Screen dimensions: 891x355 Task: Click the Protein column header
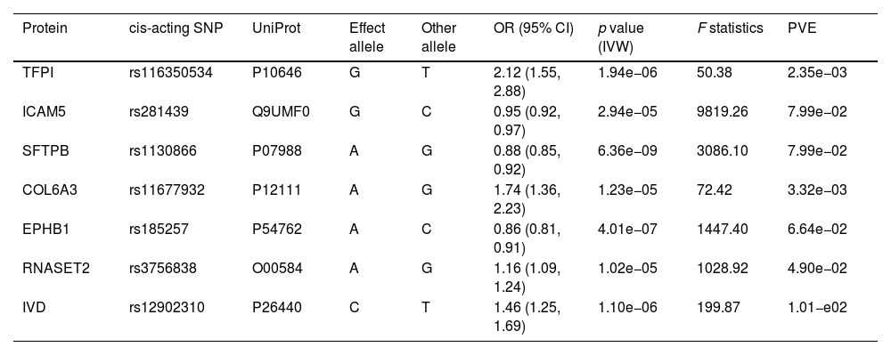tap(45, 28)
